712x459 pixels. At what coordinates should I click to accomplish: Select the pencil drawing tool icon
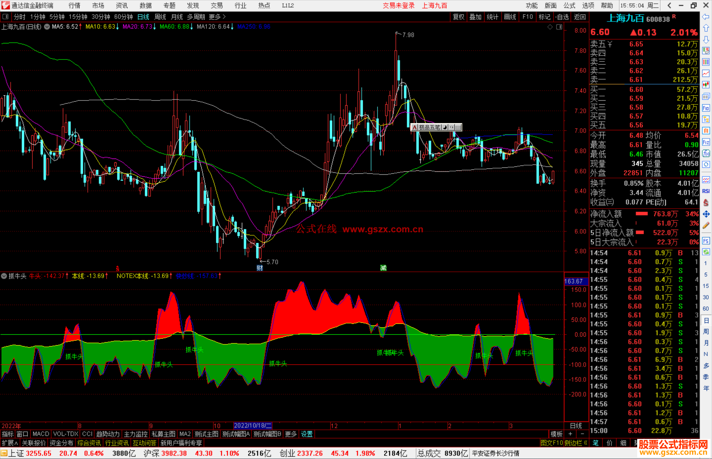click(706, 225)
